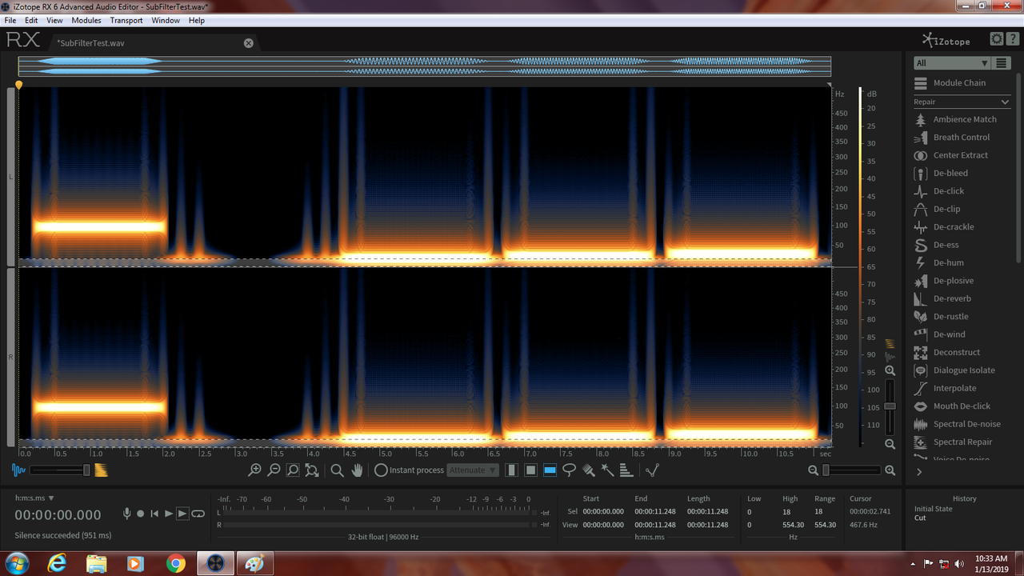
Task: Open the Edit menu
Action: pos(31,20)
